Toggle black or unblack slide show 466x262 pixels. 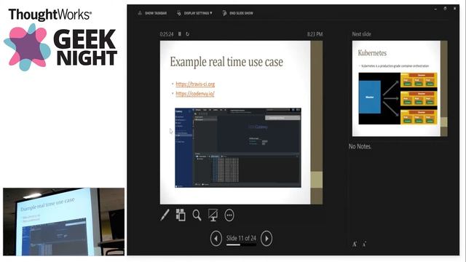213,215
